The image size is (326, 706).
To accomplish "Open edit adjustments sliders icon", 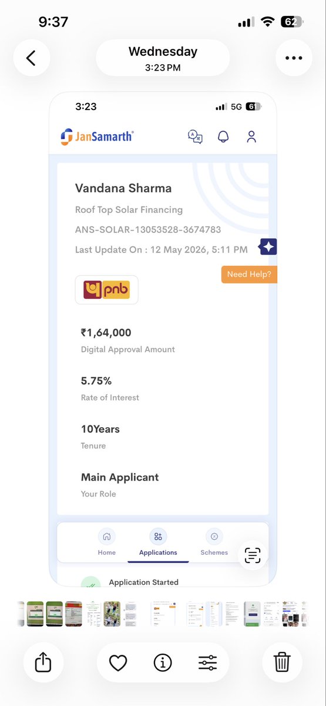I will tap(207, 663).
